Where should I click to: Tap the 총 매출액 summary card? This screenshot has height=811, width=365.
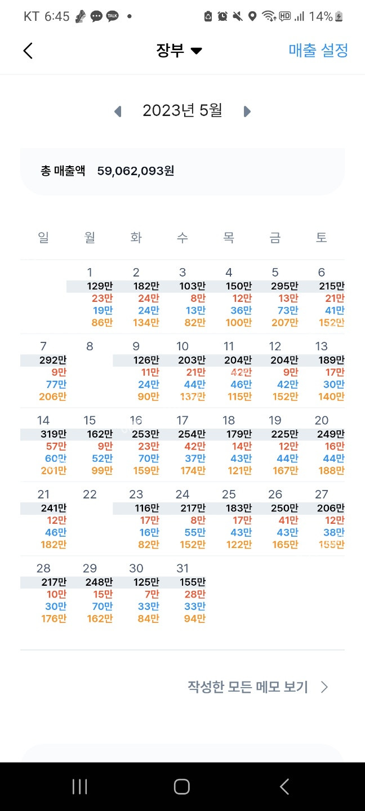coord(182,171)
